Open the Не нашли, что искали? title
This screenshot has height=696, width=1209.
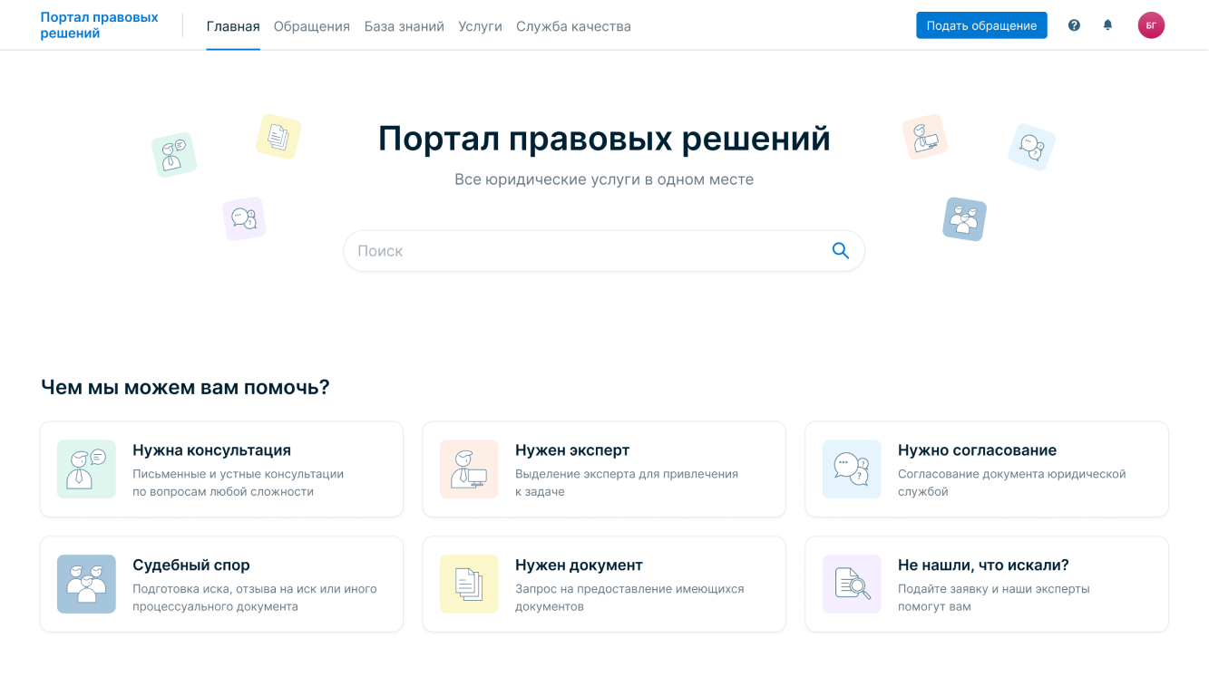[x=983, y=565]
